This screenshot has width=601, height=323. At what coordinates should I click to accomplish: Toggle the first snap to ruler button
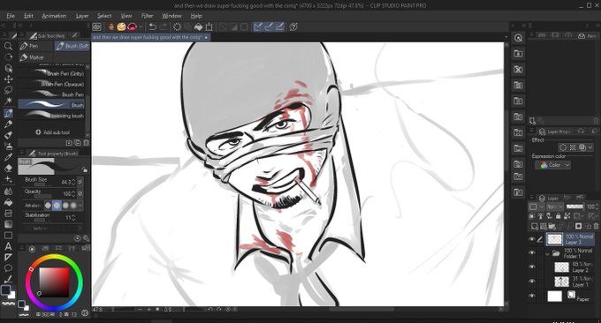(x=258, y=26)
